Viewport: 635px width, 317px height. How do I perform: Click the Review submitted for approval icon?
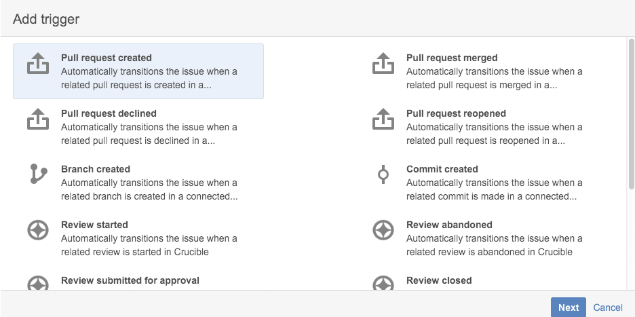tap(37, 283)
